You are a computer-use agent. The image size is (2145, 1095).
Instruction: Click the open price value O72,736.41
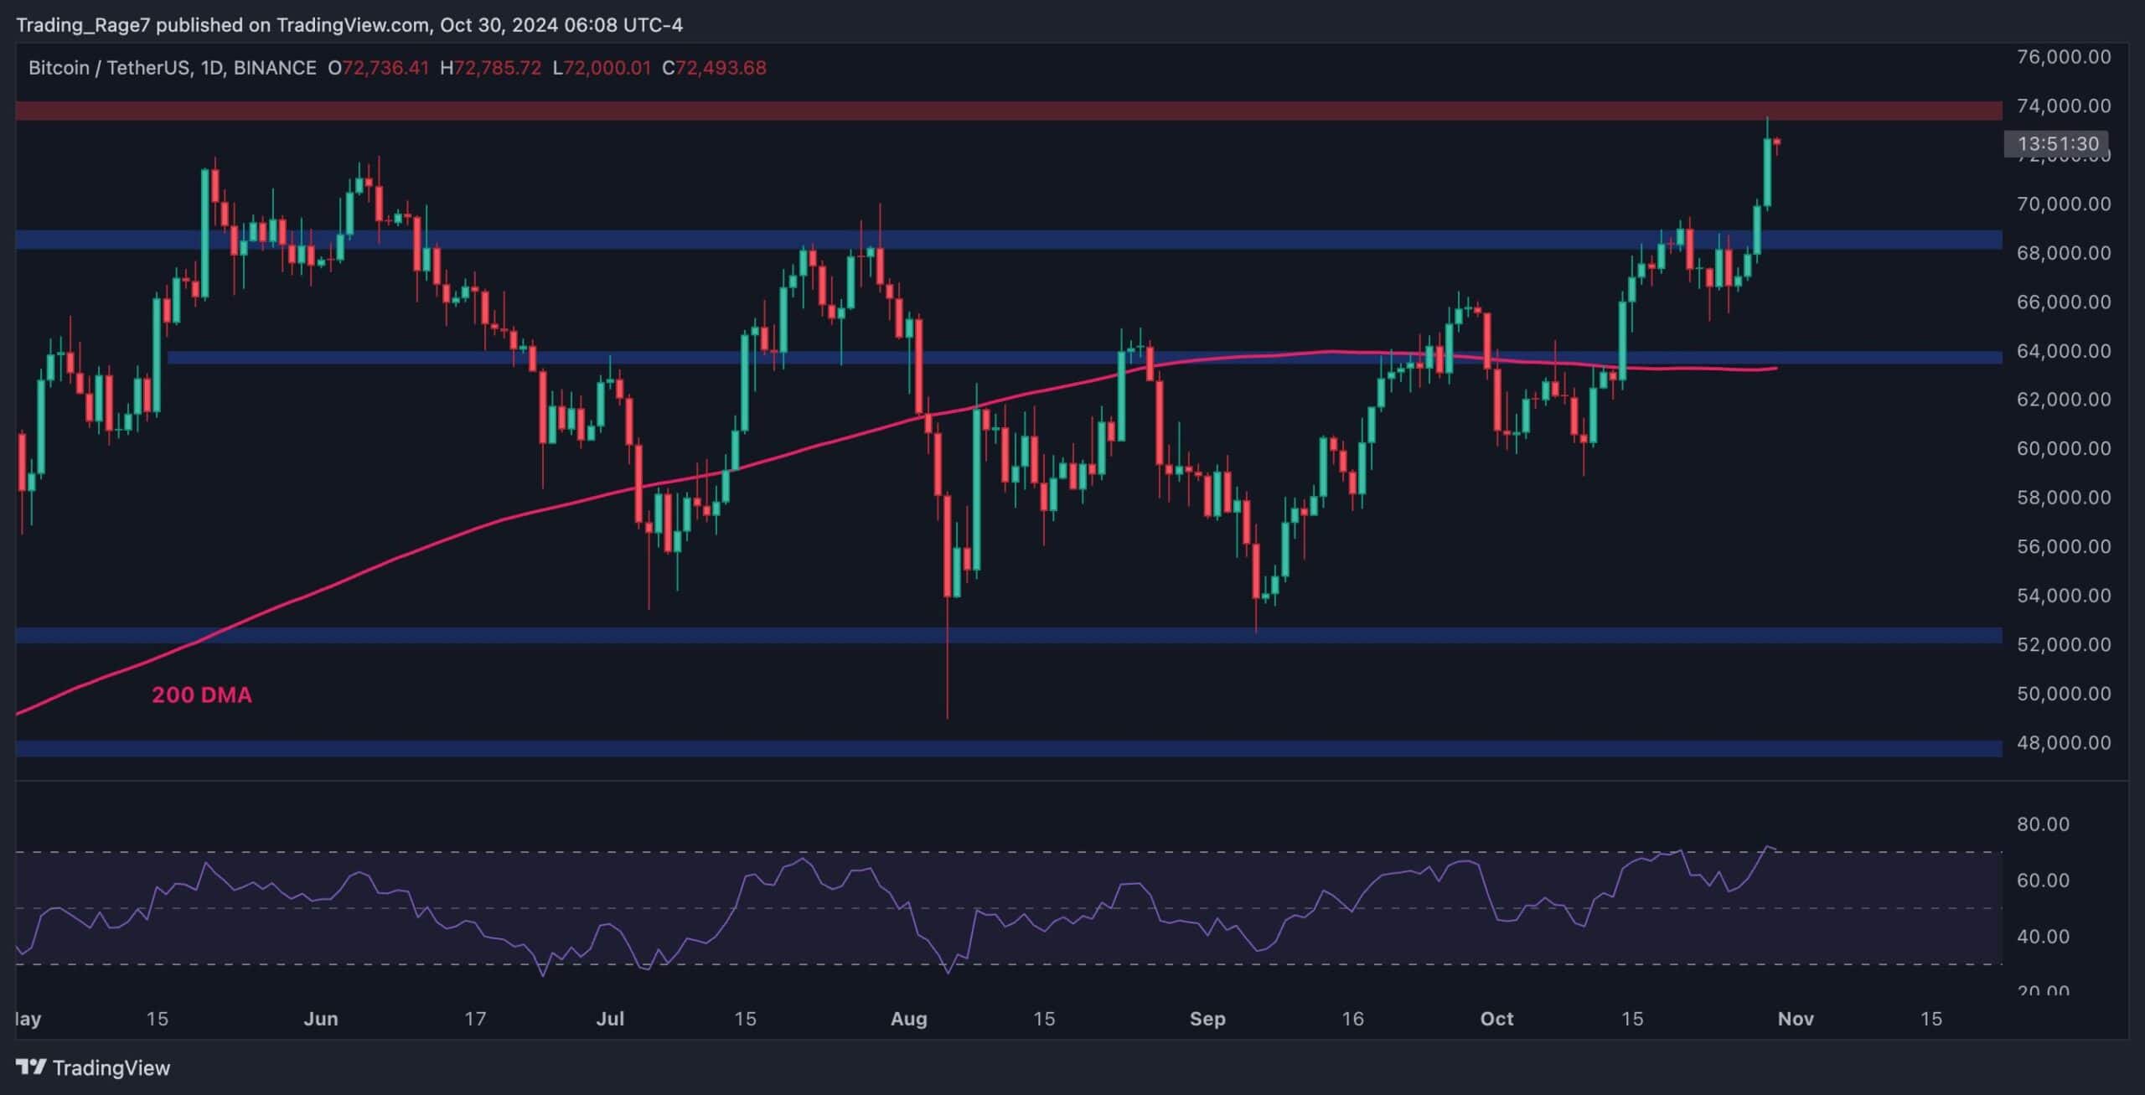pos(378,68)
